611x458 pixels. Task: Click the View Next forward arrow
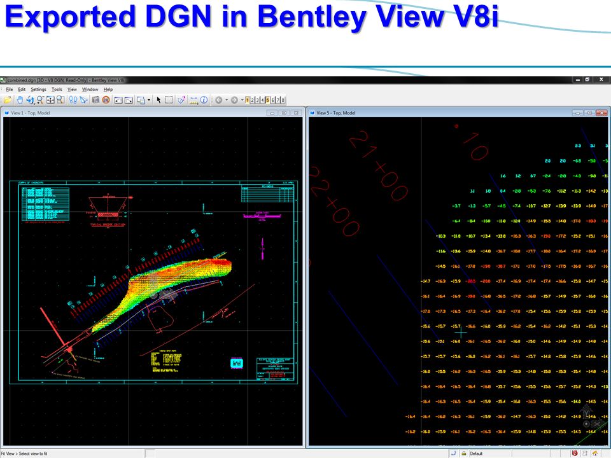coord(234,100)
